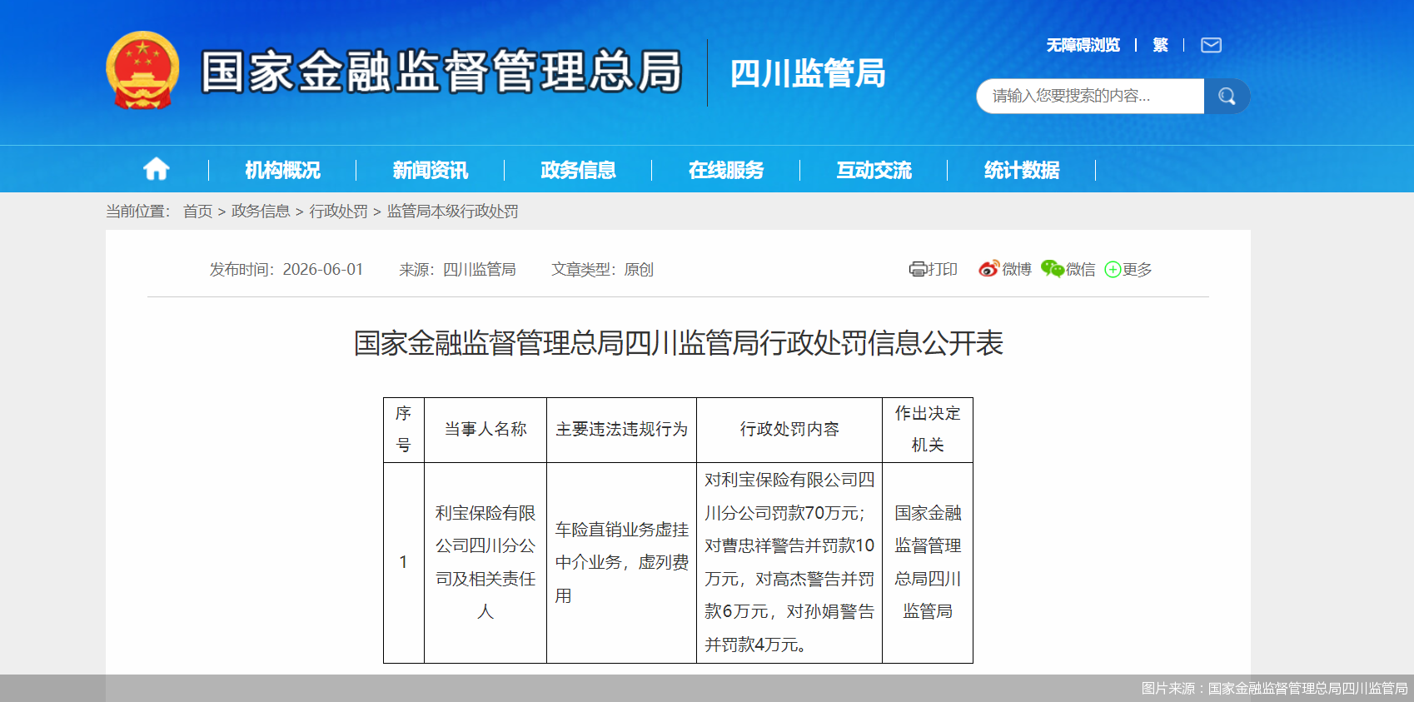Open the 政务信息 menu
The image size is (1414, 702).
[578, 170]
